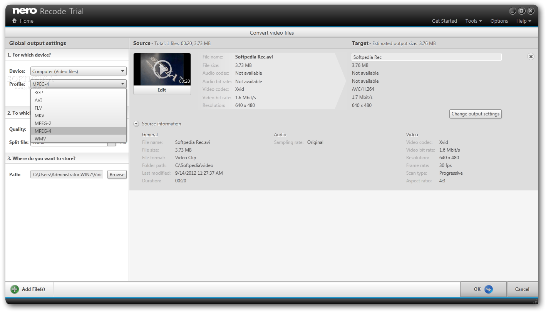Edit the target name Softpedia Rec field

pos(426,57)
